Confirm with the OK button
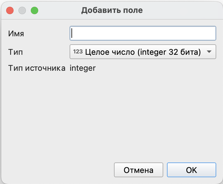The width and height of the screenshot is (223, 184). coord(191,170)
